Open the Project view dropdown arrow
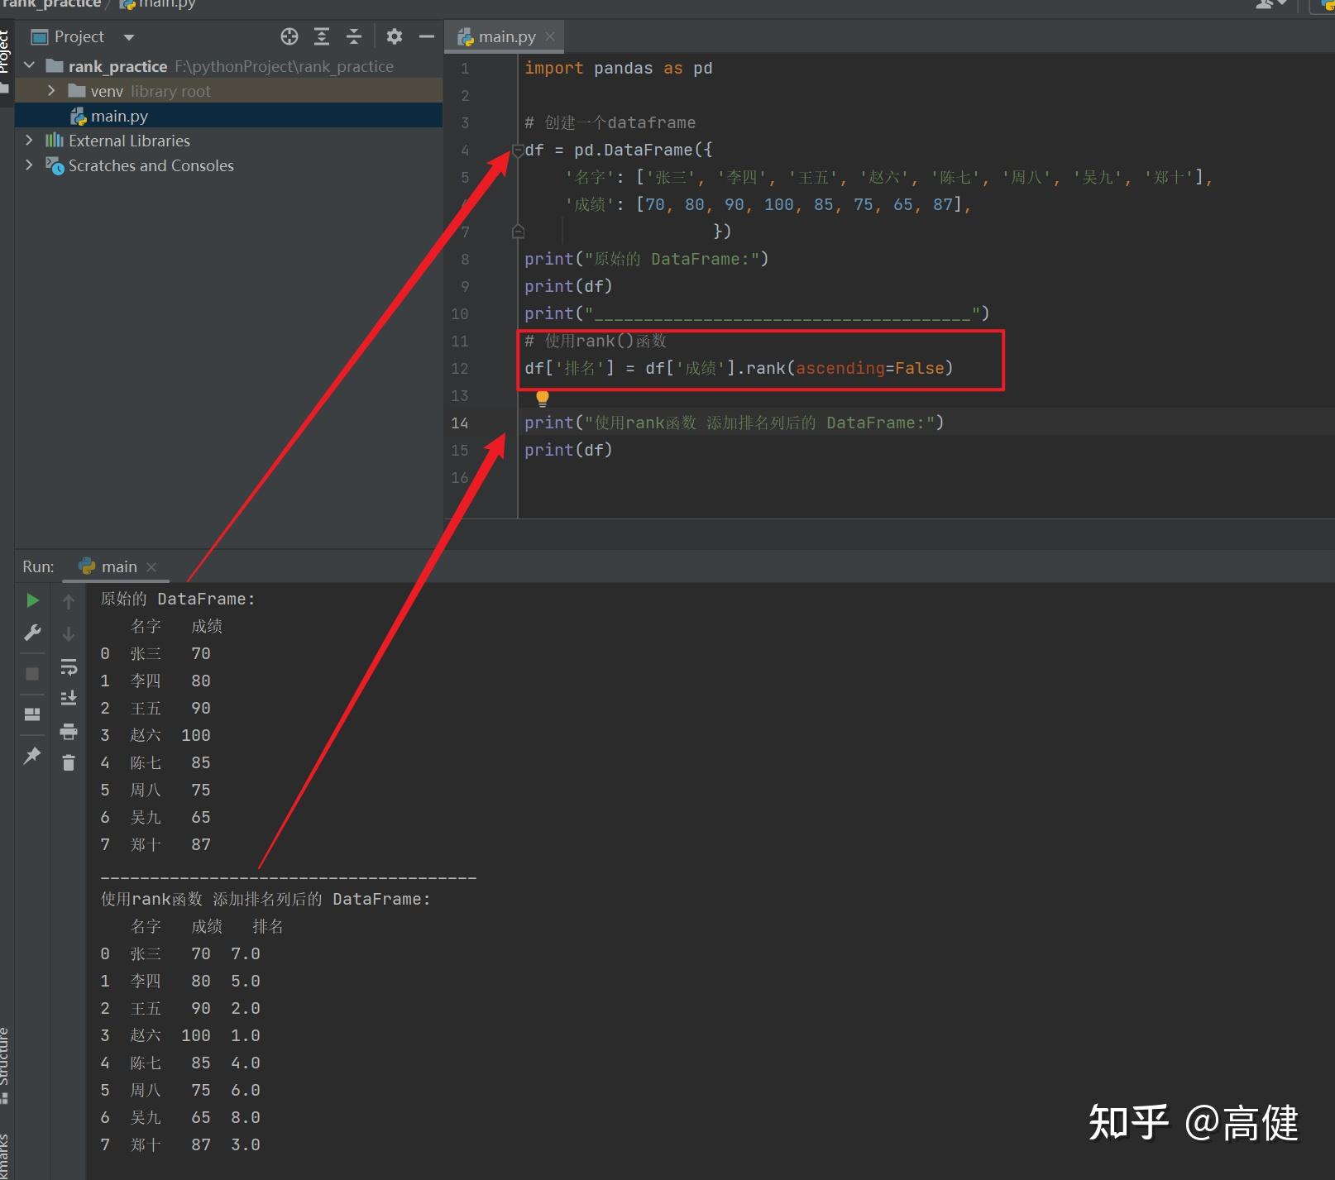Viewport: 1335px width, 1180px height. (128, 37)
